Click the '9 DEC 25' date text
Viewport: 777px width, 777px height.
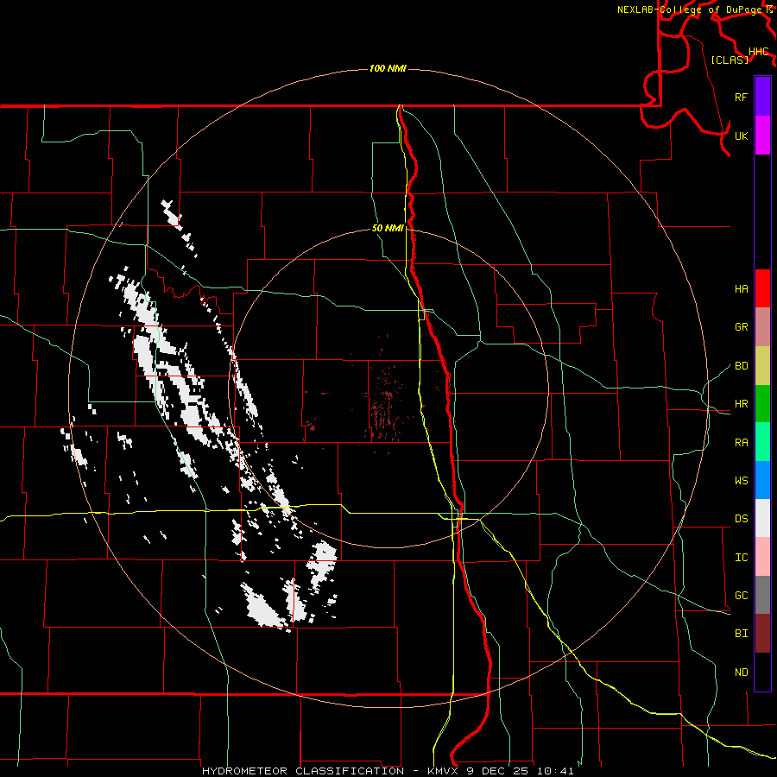click(498, 771)
